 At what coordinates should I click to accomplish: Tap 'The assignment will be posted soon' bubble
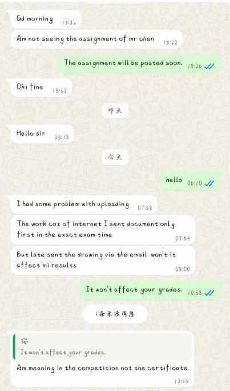point(140,64)
